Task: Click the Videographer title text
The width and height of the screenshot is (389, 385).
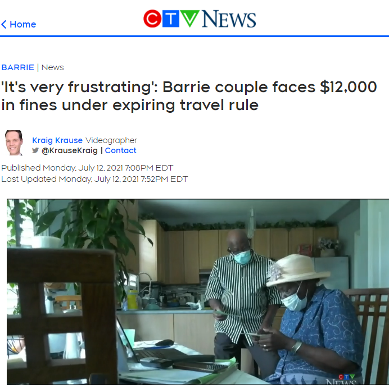Action: tap(111, 140)
